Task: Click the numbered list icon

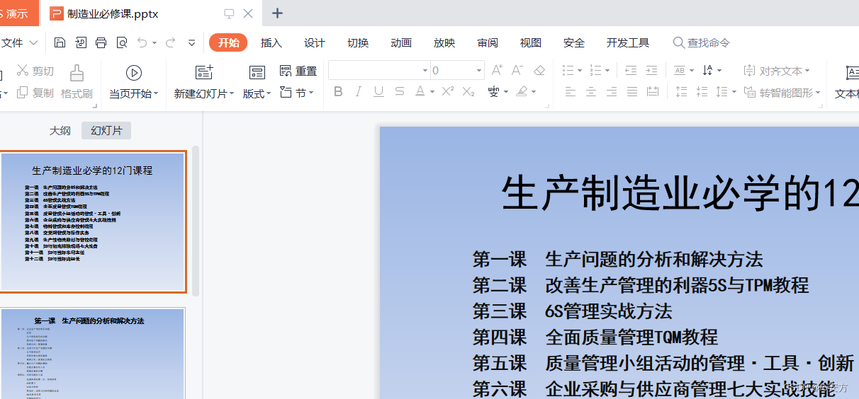Action: [x=595, y=70]
